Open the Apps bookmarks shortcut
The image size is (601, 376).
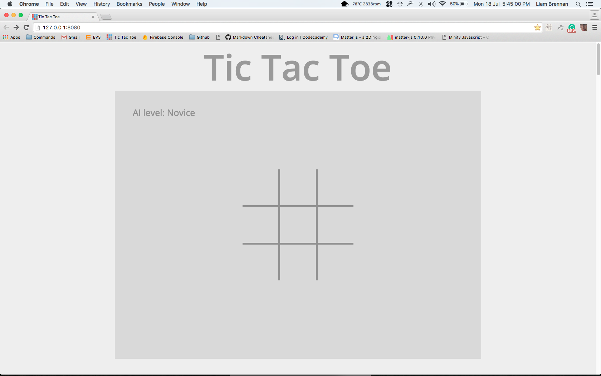(x=12, y=37)
